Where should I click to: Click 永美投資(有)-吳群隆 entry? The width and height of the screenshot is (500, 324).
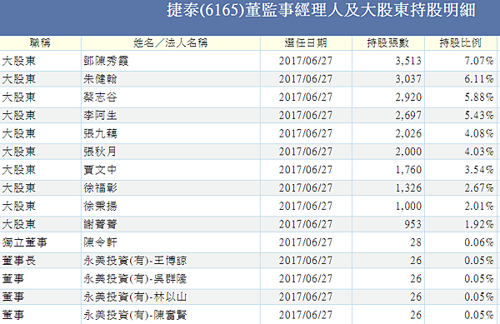click(135, 279)
